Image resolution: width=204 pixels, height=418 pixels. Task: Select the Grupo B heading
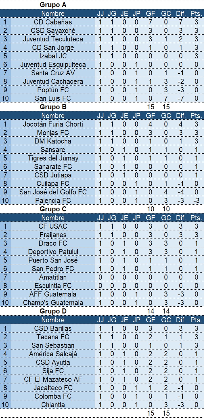(53, 107)
